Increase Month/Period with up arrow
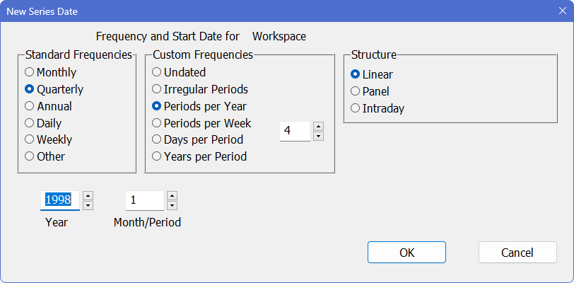The height and width of the screenshot is (283, 574). tap(172, 196)
